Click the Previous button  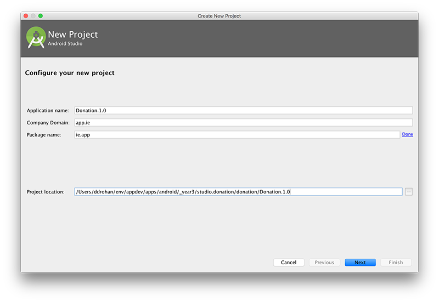tap(324, 263)
